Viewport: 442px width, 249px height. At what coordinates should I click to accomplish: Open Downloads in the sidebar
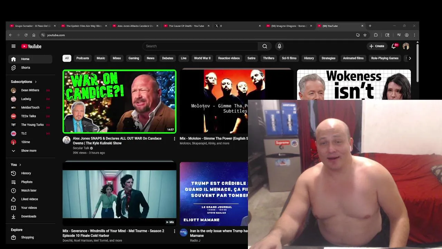[x=30, y=216]
